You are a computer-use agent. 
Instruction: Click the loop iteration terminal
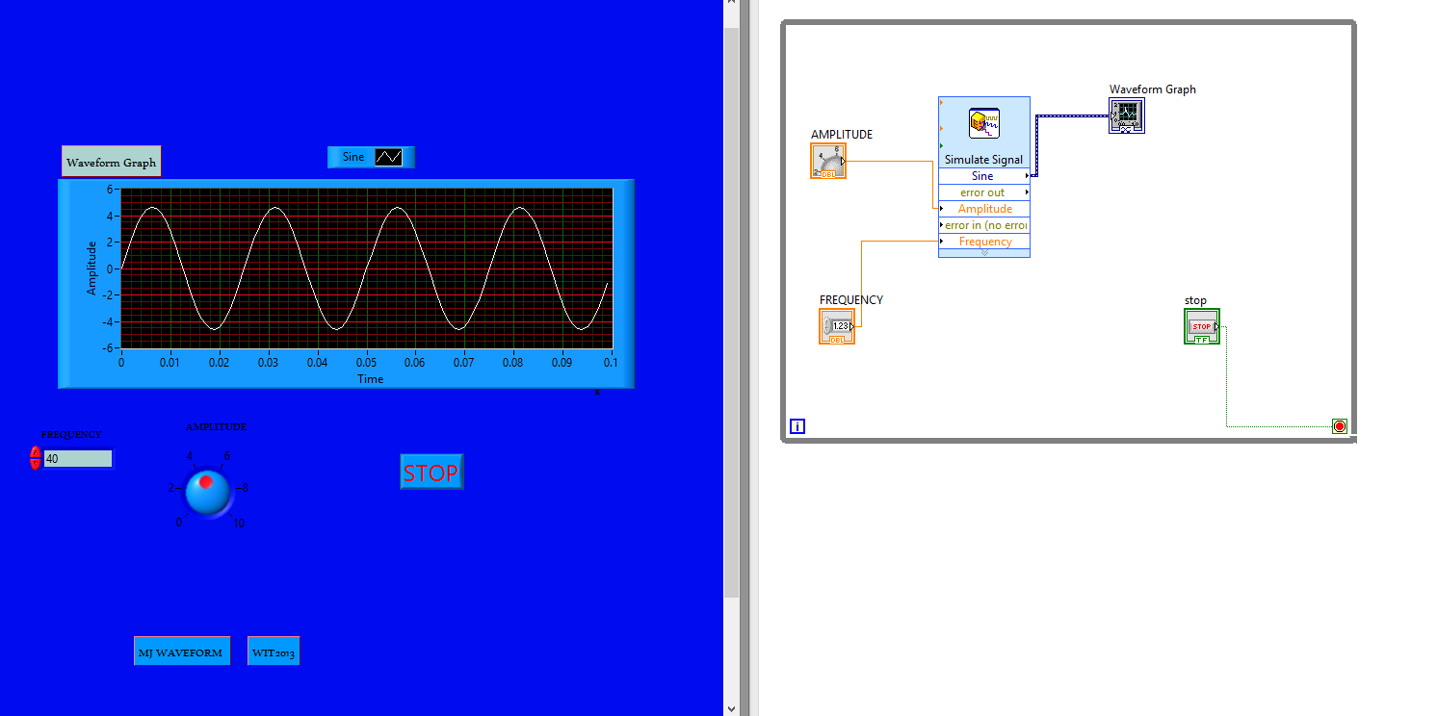point(797,426)
